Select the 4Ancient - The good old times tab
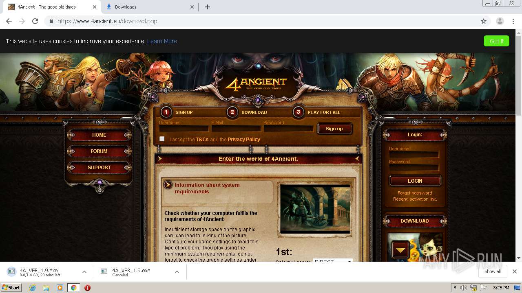 (51, 7)
